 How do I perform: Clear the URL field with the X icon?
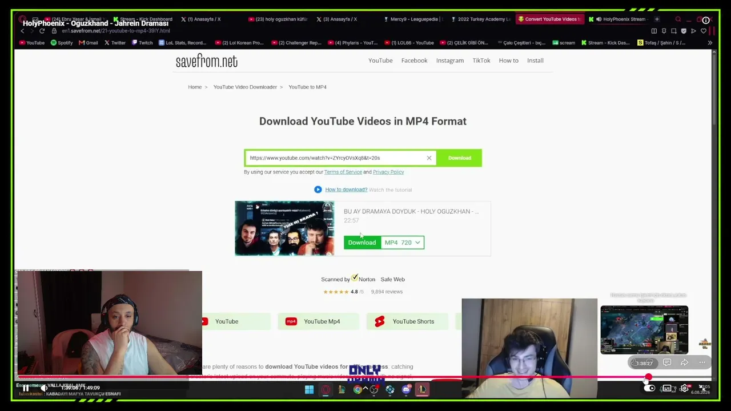pos(429,158)
